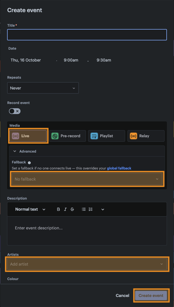
Task: Select the Playlist media type
Action: (107, 136)
